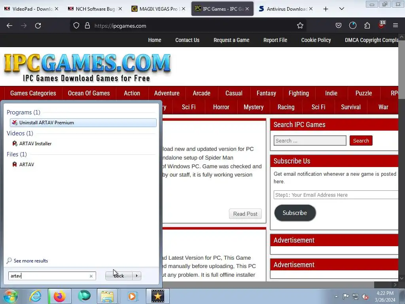This screenshot has width=405, height=304.
Task: Click the Windows Start orb
Action: click(10, 296)
